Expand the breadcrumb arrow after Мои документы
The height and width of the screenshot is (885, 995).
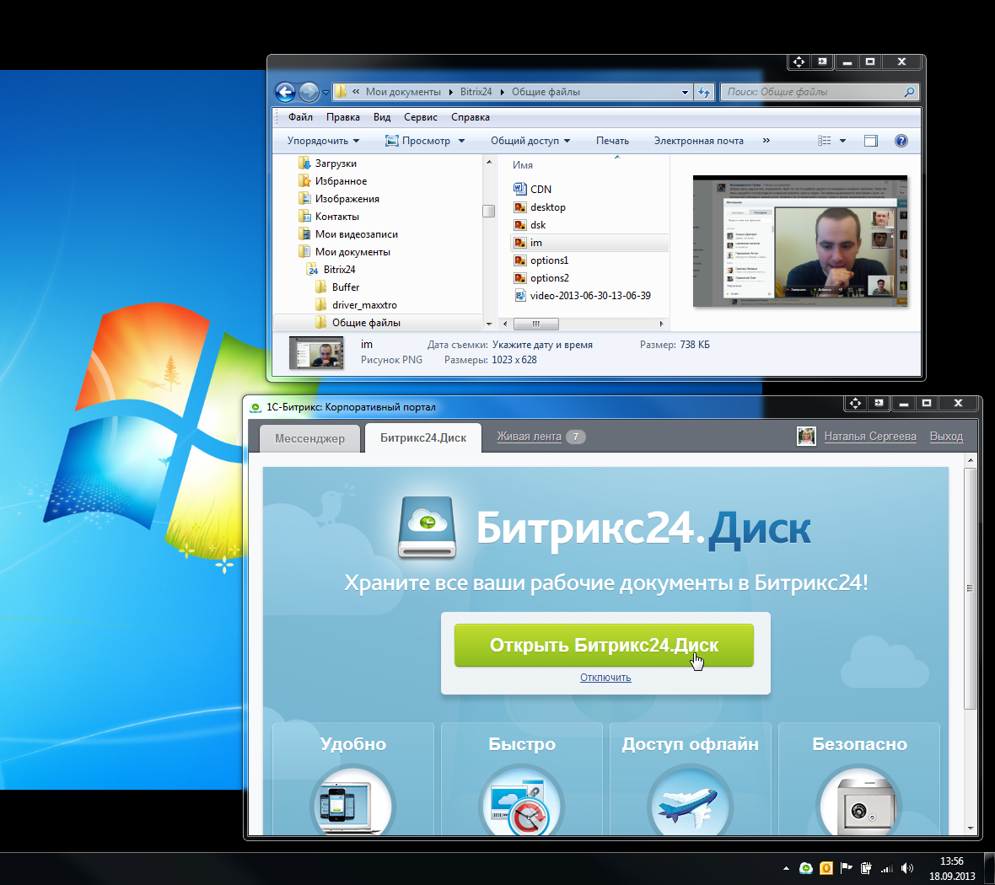tap(450, 92)
